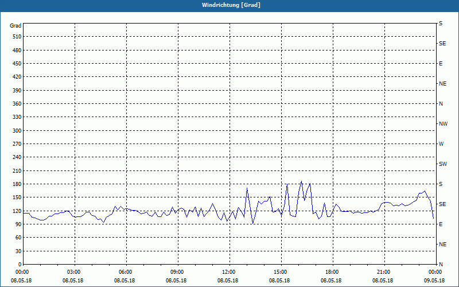Pick the 420 degree axis label
The width and height of the screenshot is (459, 287).
pos(17,77)
